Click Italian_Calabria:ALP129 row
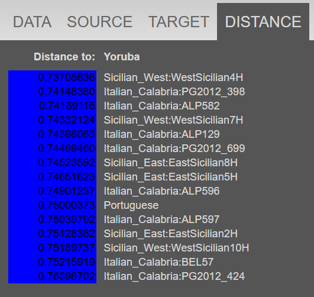The image size is (314, 297). (x=161, y=134)
